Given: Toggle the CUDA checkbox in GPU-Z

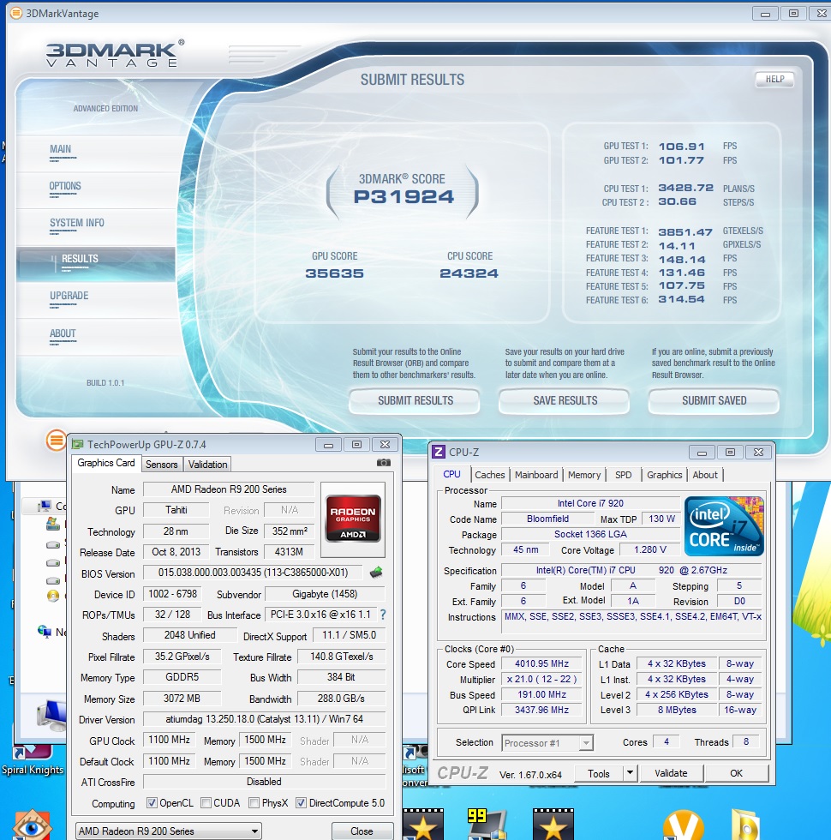Looking at the screenshot, I should [x=206, y=802].
